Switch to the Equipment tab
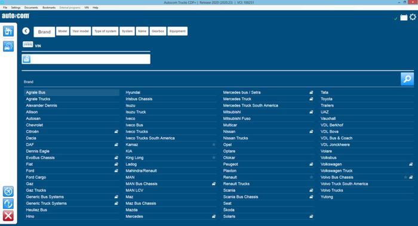 (177, 31)
